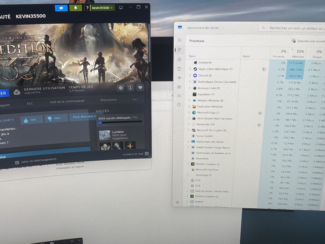Click the Task Manager search field
This screenshot has width=325, height=244.
pyautogui.click(x=291, y=28)
